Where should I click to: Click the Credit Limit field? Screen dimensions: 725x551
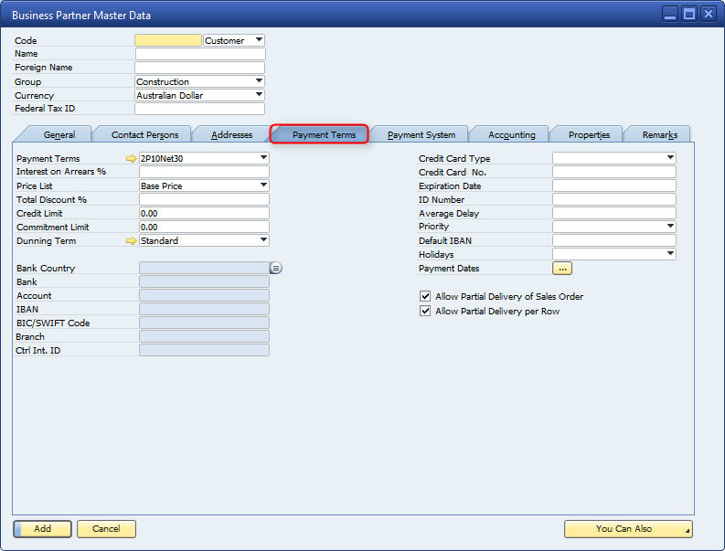point(204,213)
